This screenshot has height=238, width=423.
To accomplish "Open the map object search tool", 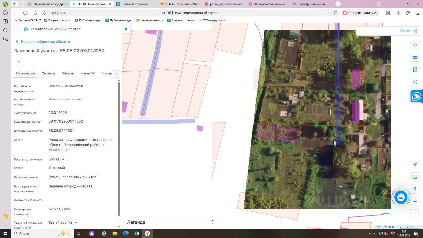I will [x=415, y=189].
